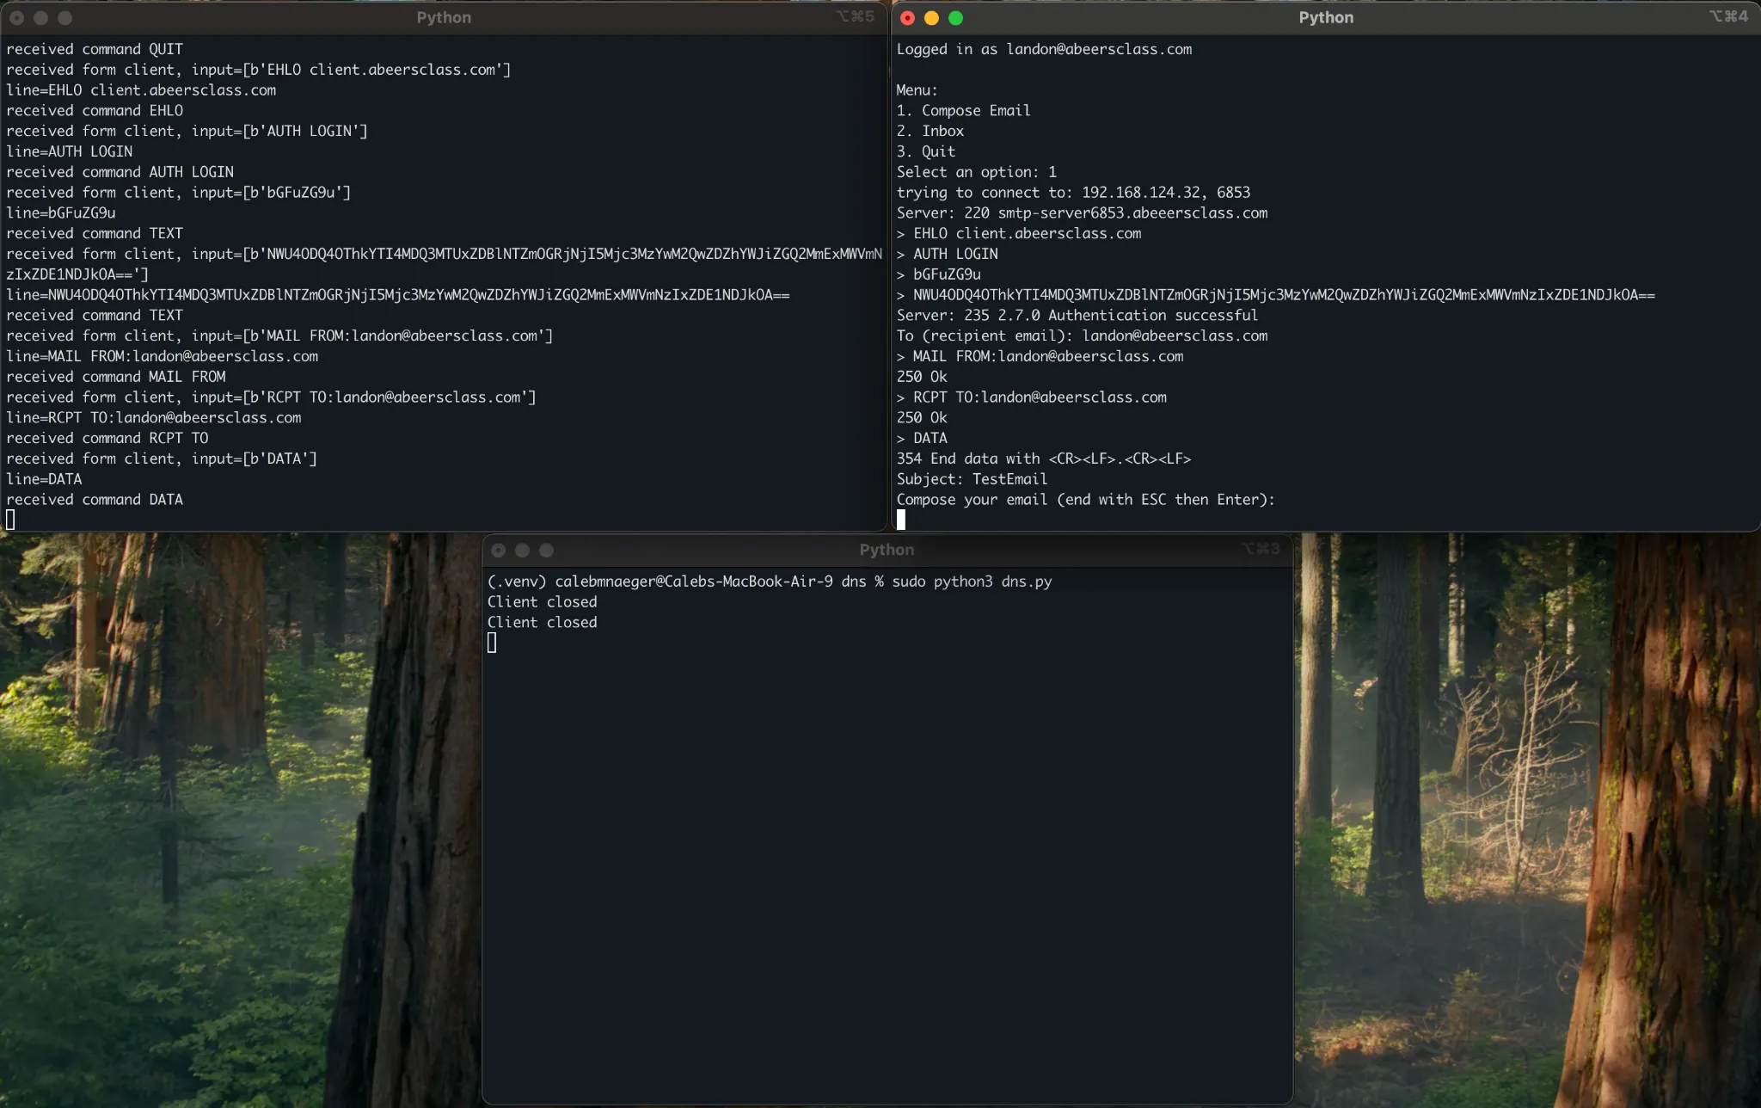Click the '2. Inbox' menu line
The height and width of the screenshot is (1108, 1761).
click(930, 131)
